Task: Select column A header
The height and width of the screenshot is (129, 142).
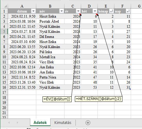Action: pyautogui.click(x=22, y=6)
